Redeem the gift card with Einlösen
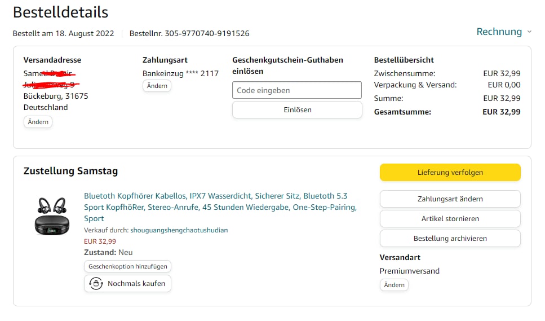 click(296, 110)
